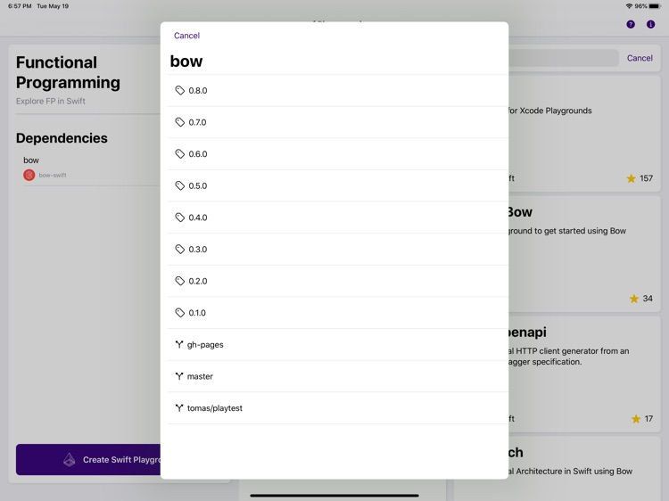Select version 0.8.0
The image size is (669, 501).
(338, 90)
